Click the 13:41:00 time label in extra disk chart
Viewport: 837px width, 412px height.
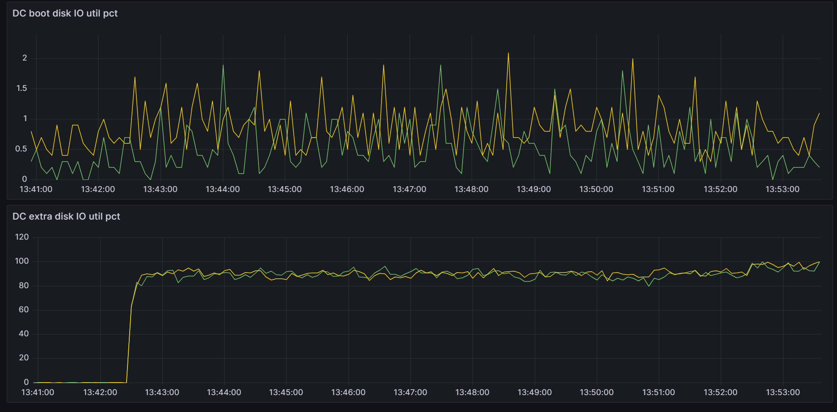click(38, 392)
